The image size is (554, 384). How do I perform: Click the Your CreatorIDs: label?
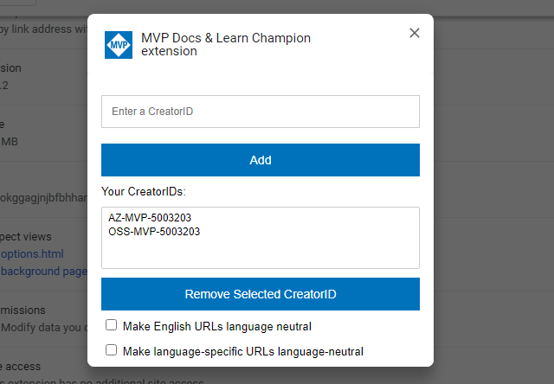pyautogui.click(x=144, y=191)
